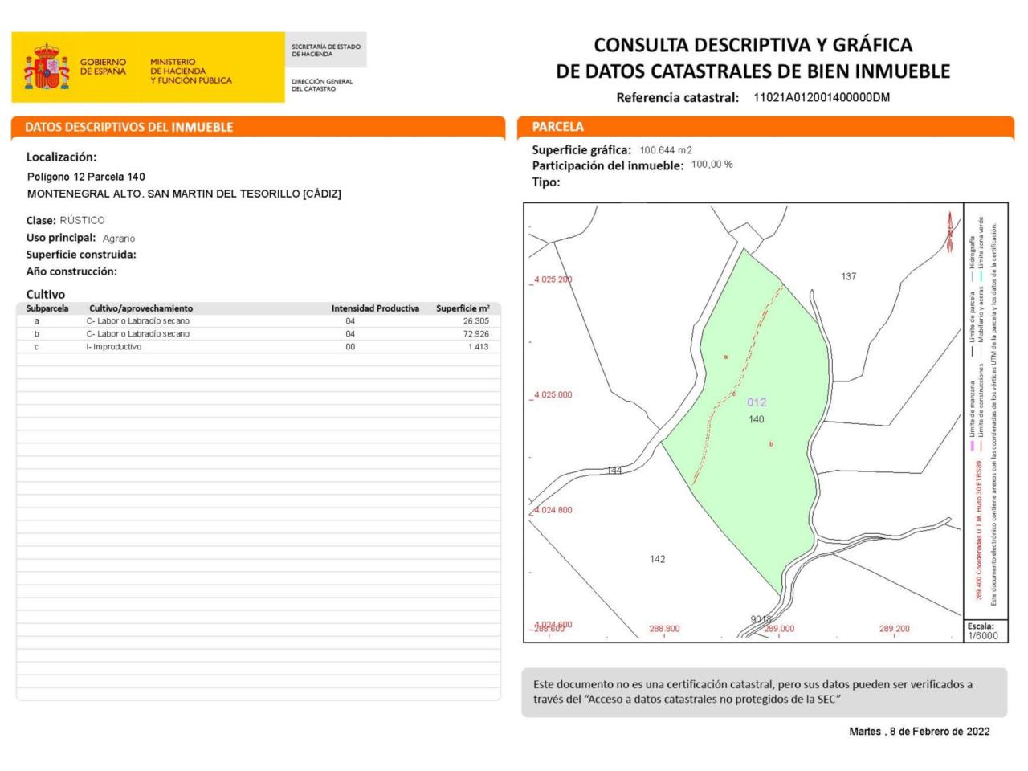Click the CONSULTA DESCRIPTIVA Y GRÁFICA title

753,44
